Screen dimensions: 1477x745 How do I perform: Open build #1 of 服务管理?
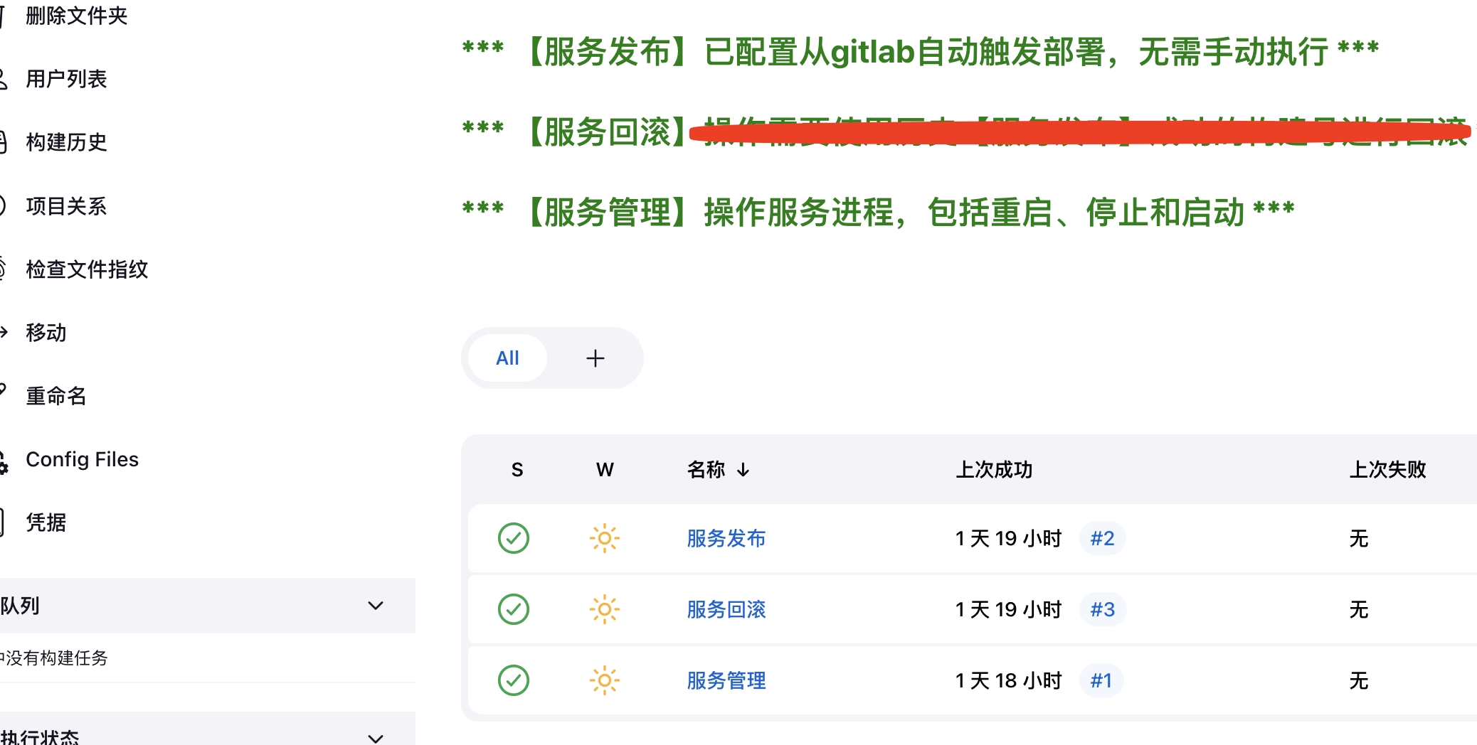1101,680
